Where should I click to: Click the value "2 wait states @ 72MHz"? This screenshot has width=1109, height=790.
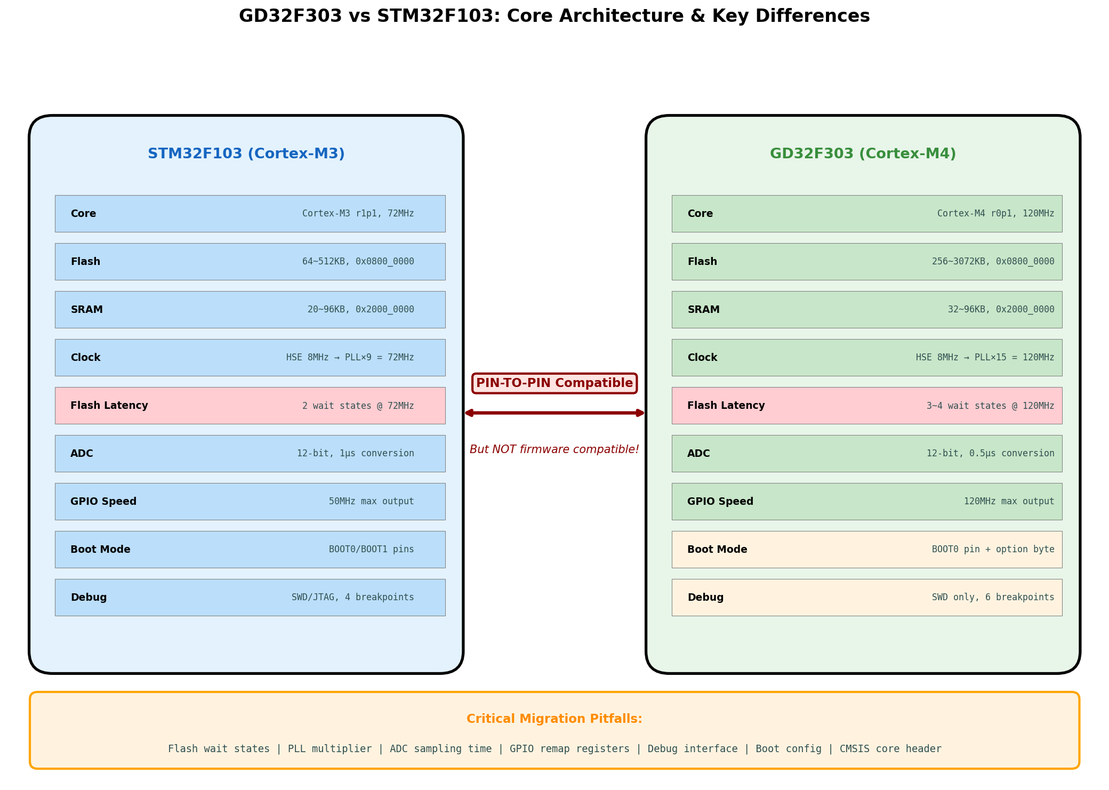(x=358, y=406)
